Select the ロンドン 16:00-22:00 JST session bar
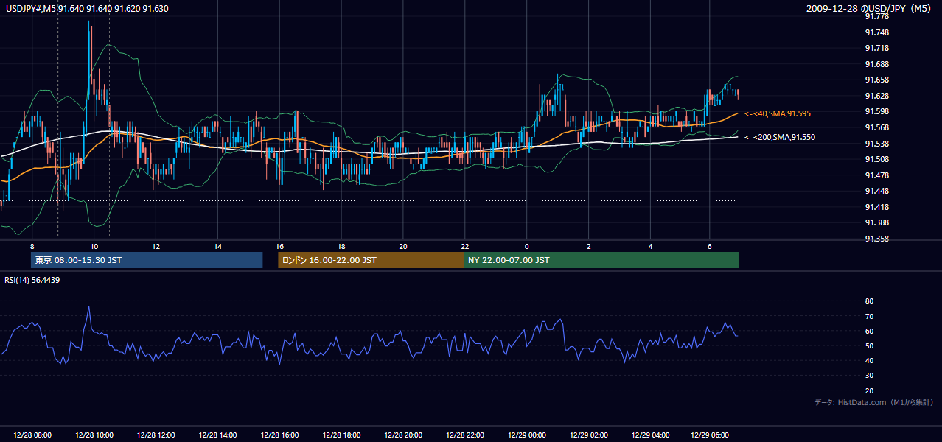The width and height of the screenshot is (942, 442). coord(371,260)
